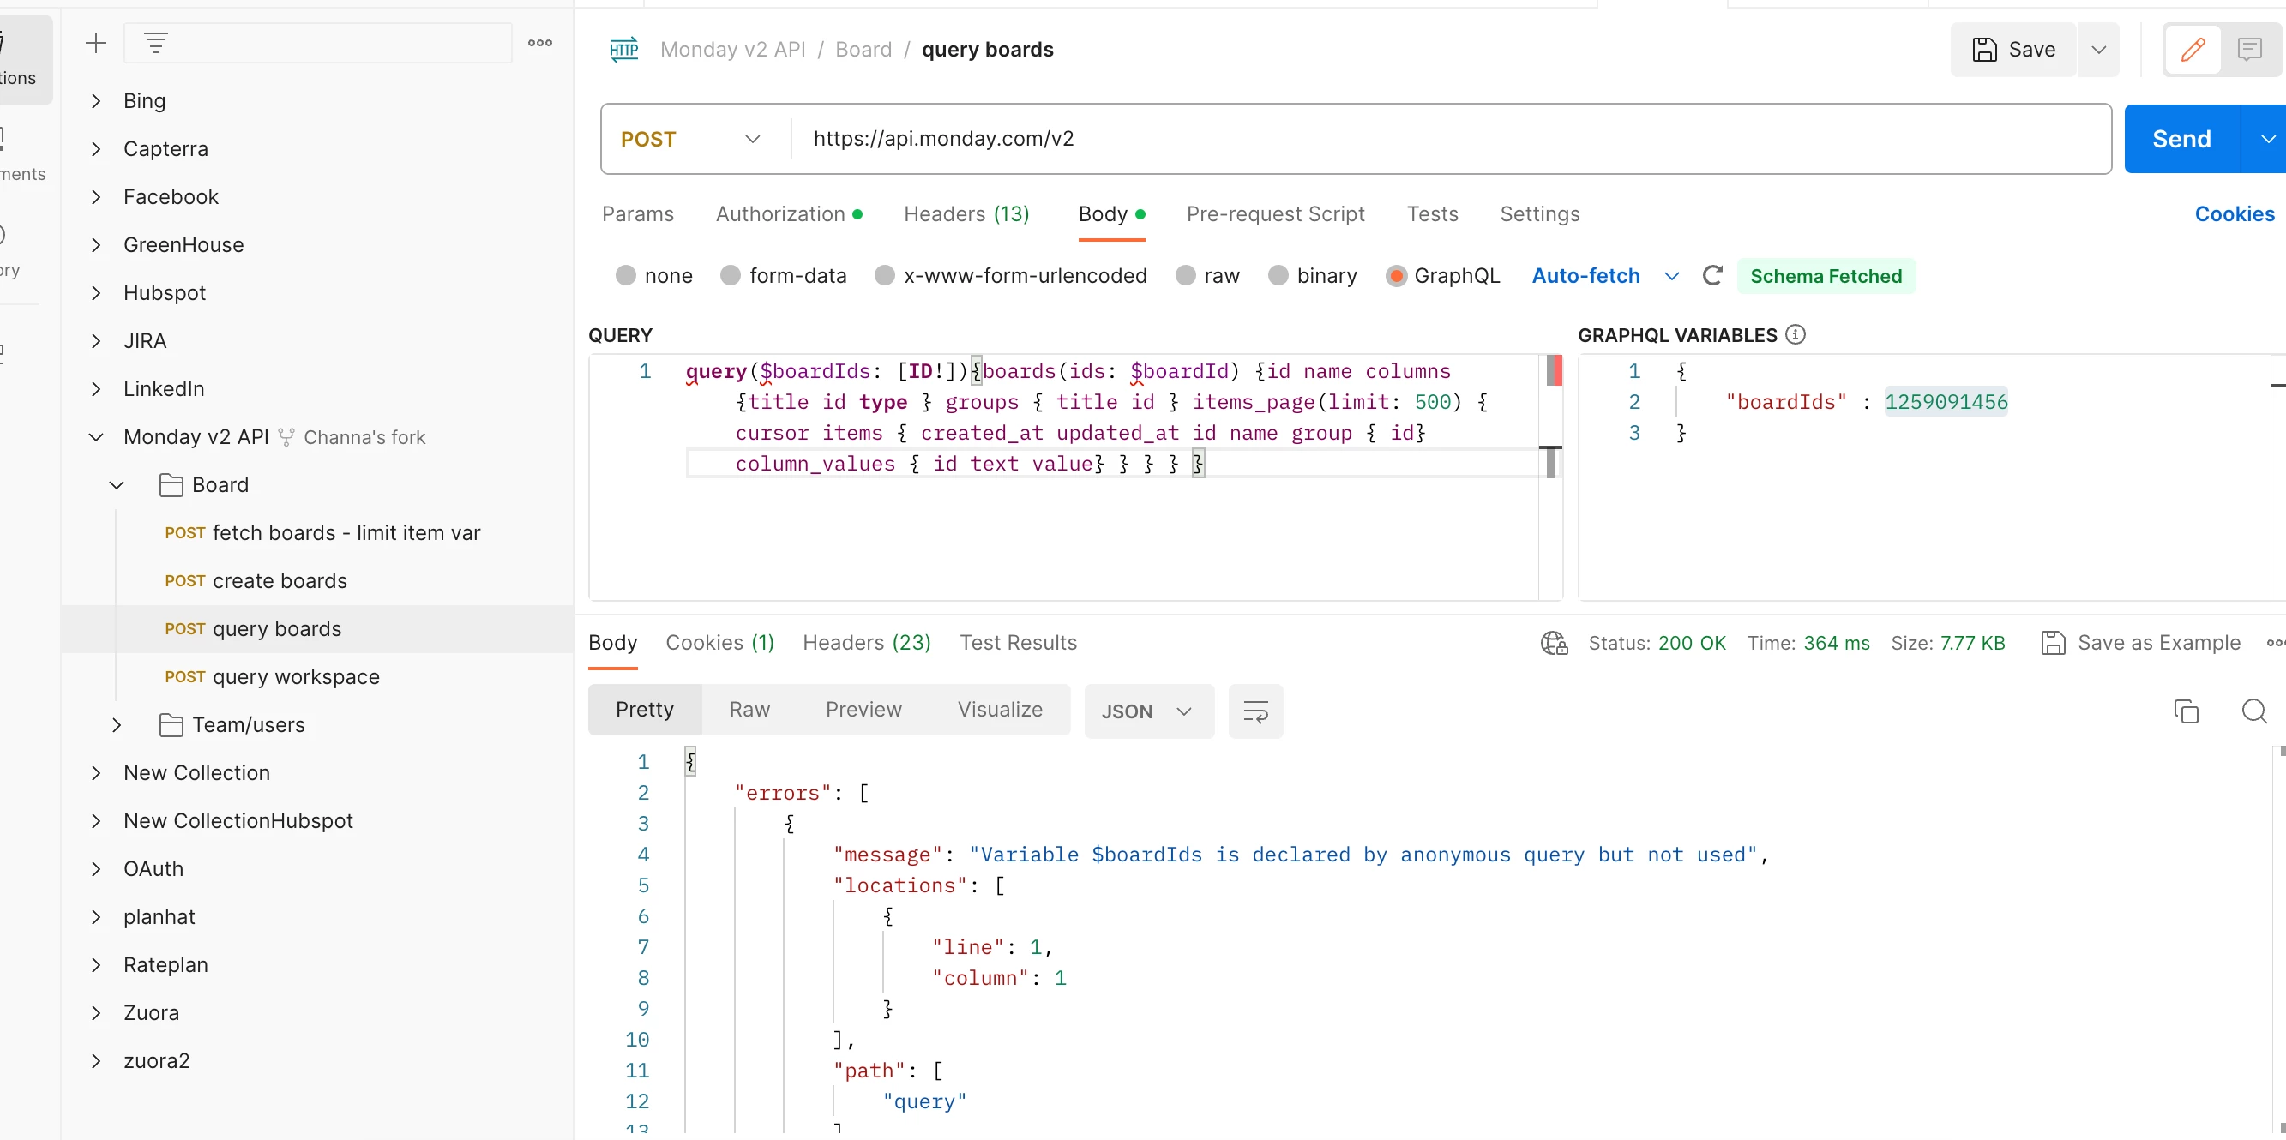This screenshot has height=1140, width=2286.
Task: Click the Board breadcrumb link
Action: (863, 50)
